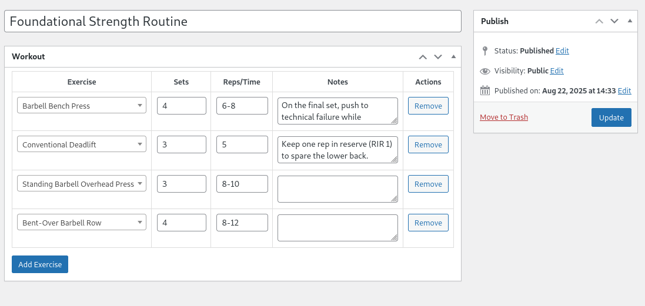Click Add Exercise button
Screen dimensions: 645x306
click(40, 264)
